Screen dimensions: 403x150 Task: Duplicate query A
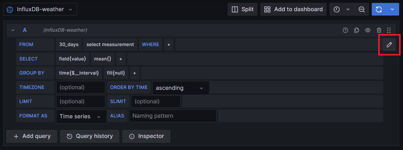pos(356,30)
